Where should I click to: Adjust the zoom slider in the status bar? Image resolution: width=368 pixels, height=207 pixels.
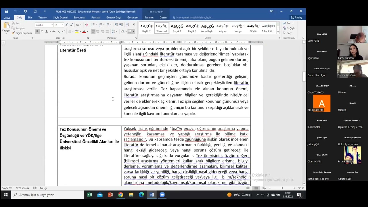tap(282, 188)
